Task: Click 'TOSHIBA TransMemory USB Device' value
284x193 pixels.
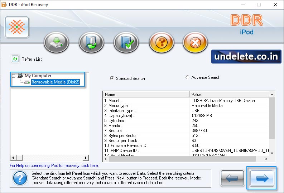Action: 223,101
